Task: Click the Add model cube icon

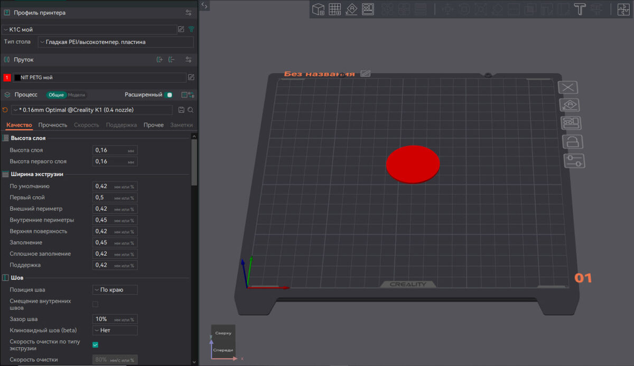Action: 318,9
